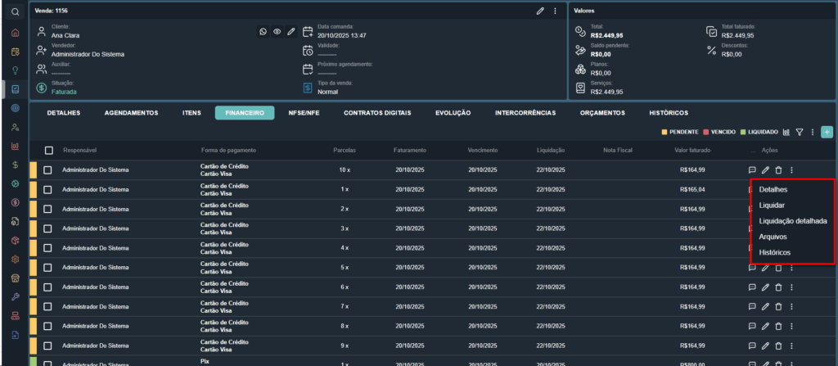Image resolution: width=838 pixels, height=366 pixels.
Task: Delete the 10 x installment row
Action: coord(778,170)
